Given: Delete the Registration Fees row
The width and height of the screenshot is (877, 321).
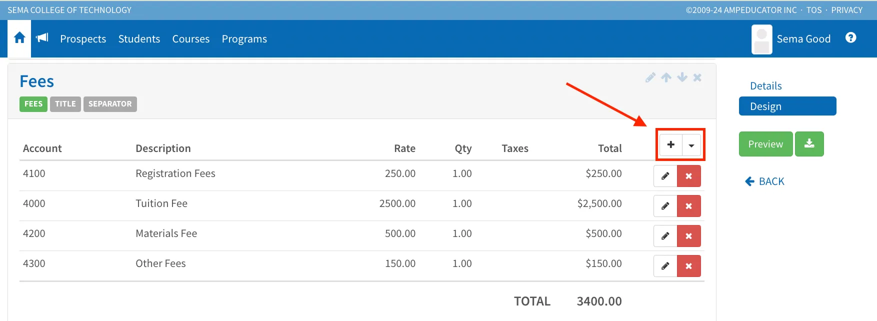Looking at the screenshot, I should click(689, 176).
